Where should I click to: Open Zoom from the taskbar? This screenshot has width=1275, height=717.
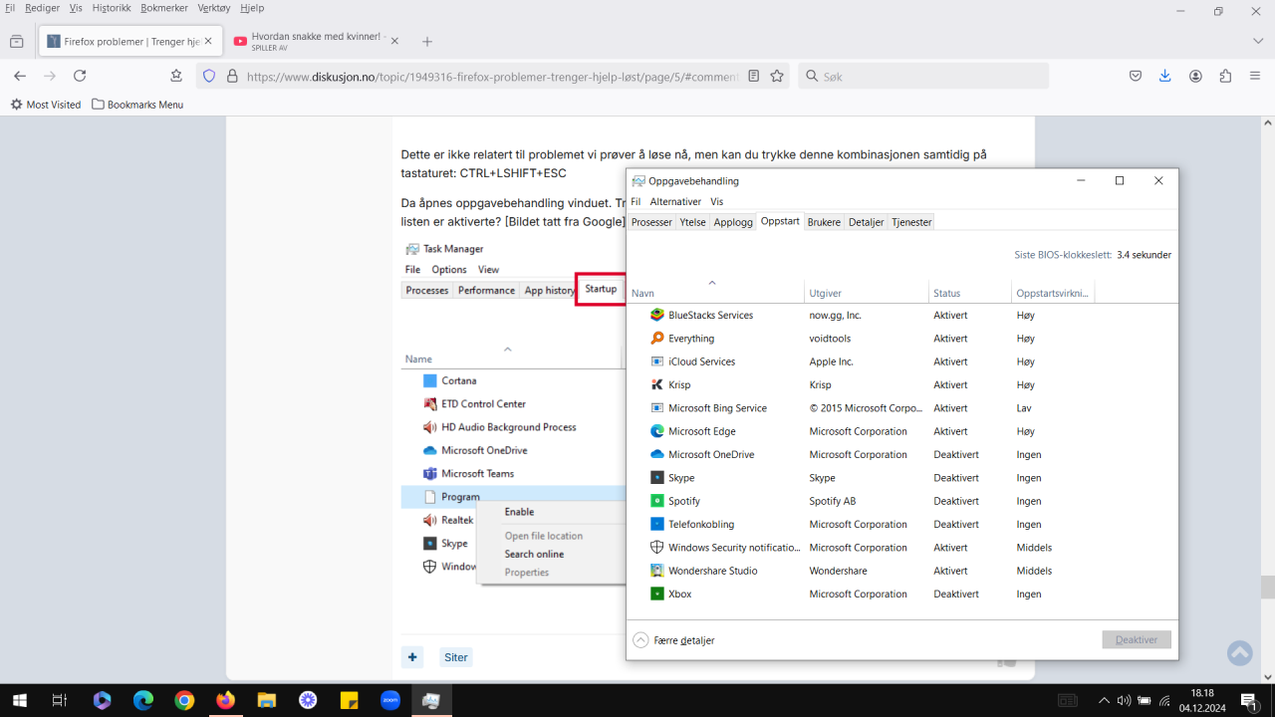pos(389,700)
